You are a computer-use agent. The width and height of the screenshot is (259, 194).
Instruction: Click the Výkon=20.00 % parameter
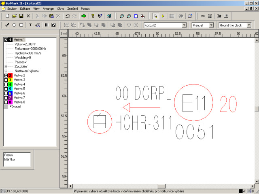point(25,44)
